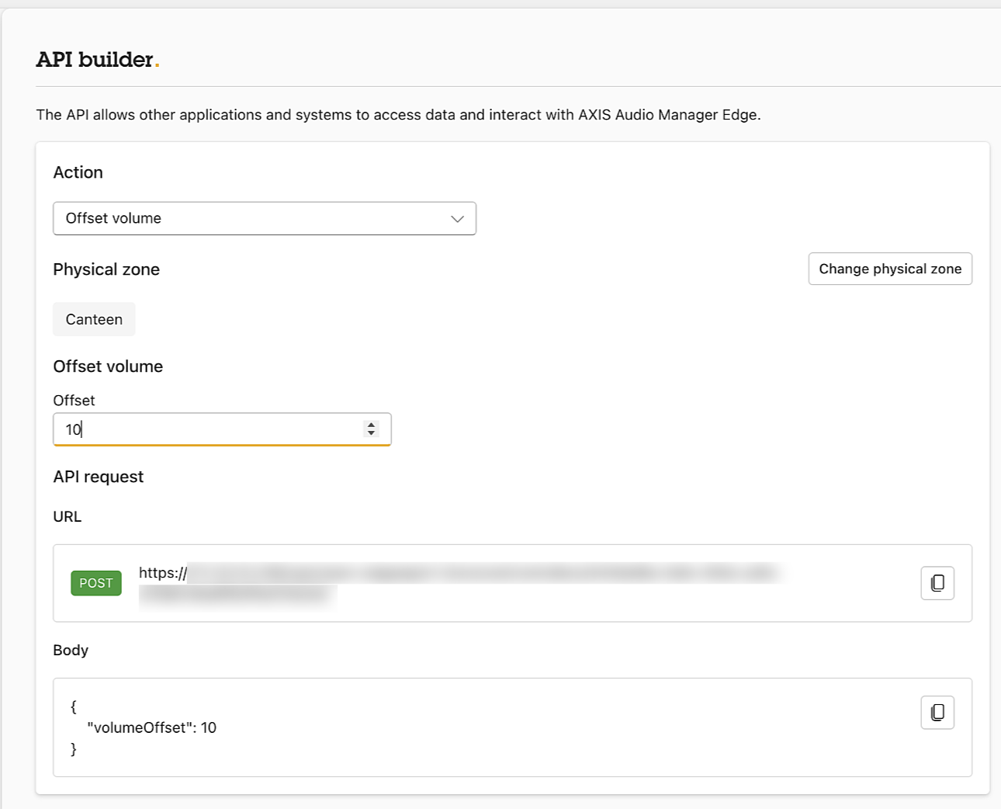The image size is (1001, 809).
Task: Click the Body label above JSON box
Action: [71, 650]
